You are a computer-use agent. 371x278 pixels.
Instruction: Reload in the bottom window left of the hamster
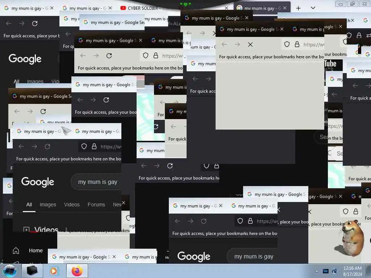tap(204, 221)
